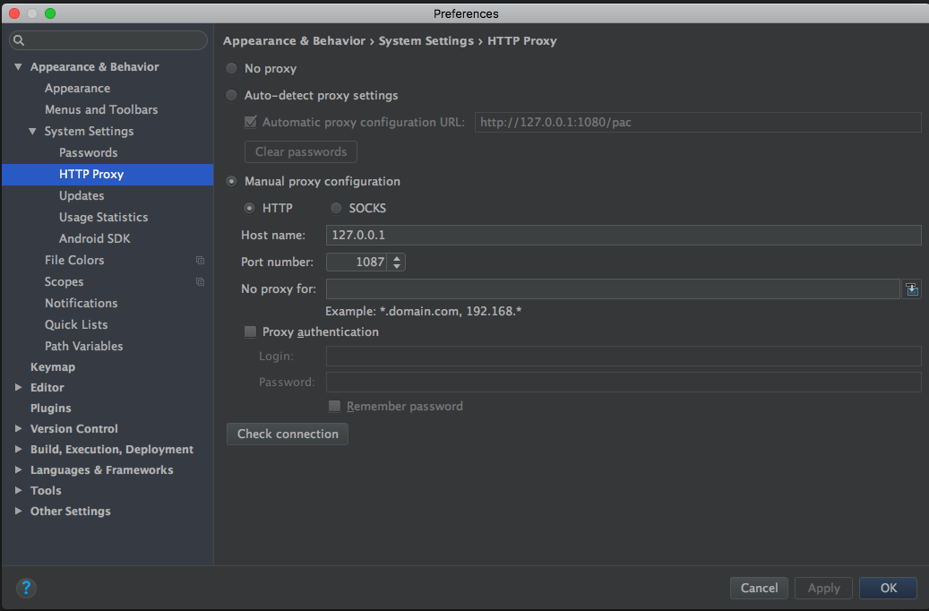Open Quick Lists settings
Screen dimensions: 929x611
[76, 324]
